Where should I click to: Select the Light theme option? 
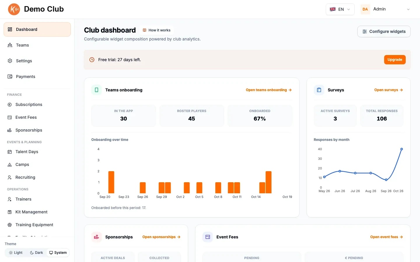point(16,253)
